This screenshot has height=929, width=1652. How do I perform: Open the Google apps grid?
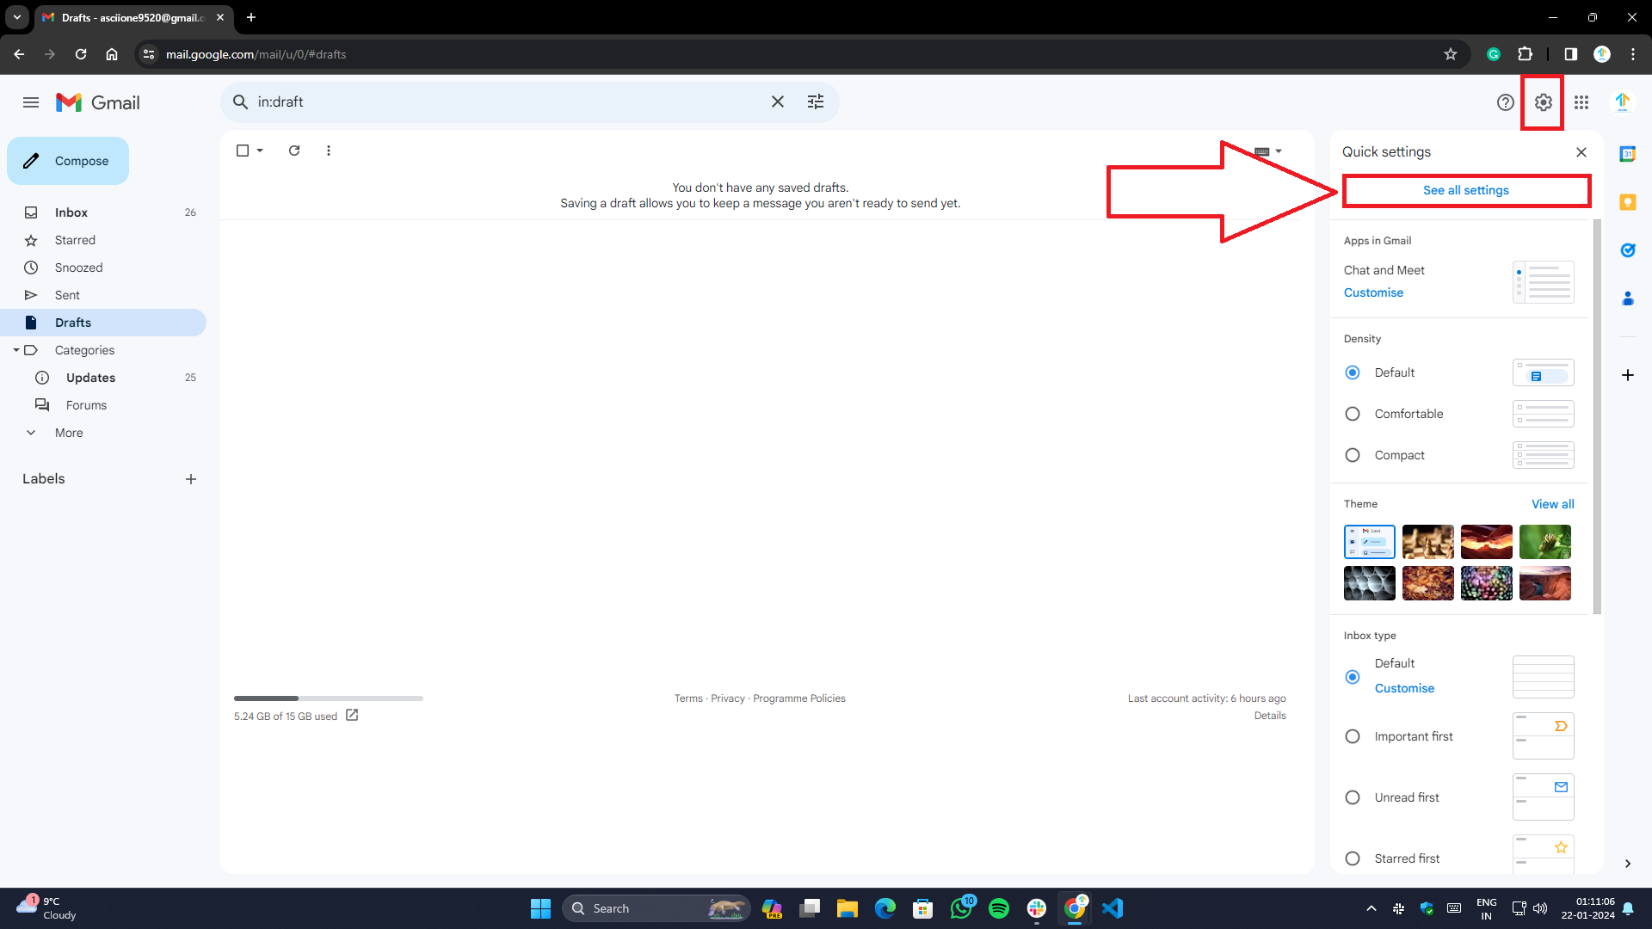pyautogui.click(x=1581, y=102)
